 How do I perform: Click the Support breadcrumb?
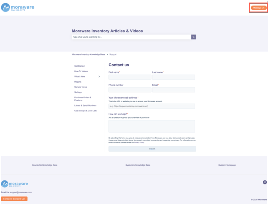[113, 54]
